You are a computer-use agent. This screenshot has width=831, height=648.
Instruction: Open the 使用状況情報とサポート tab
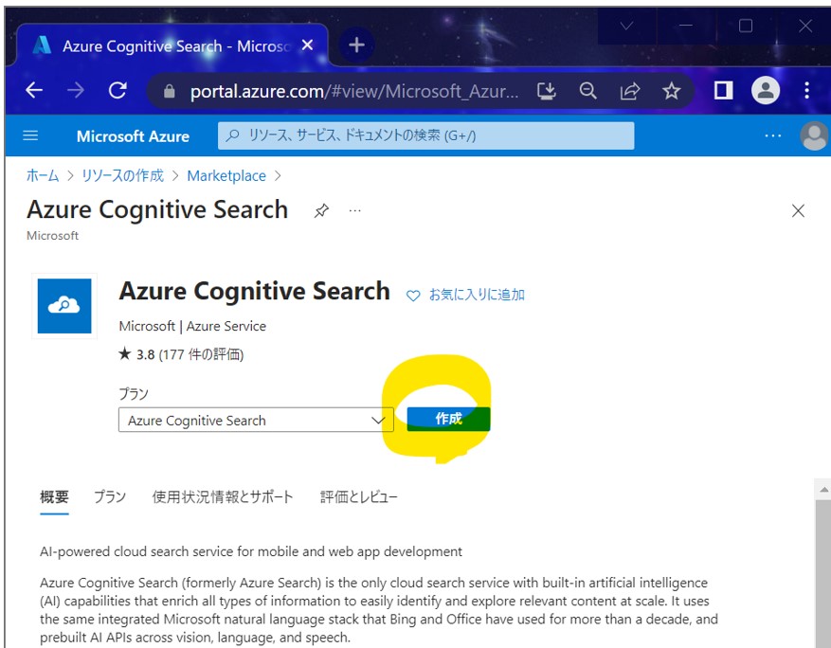click(223, 497)
